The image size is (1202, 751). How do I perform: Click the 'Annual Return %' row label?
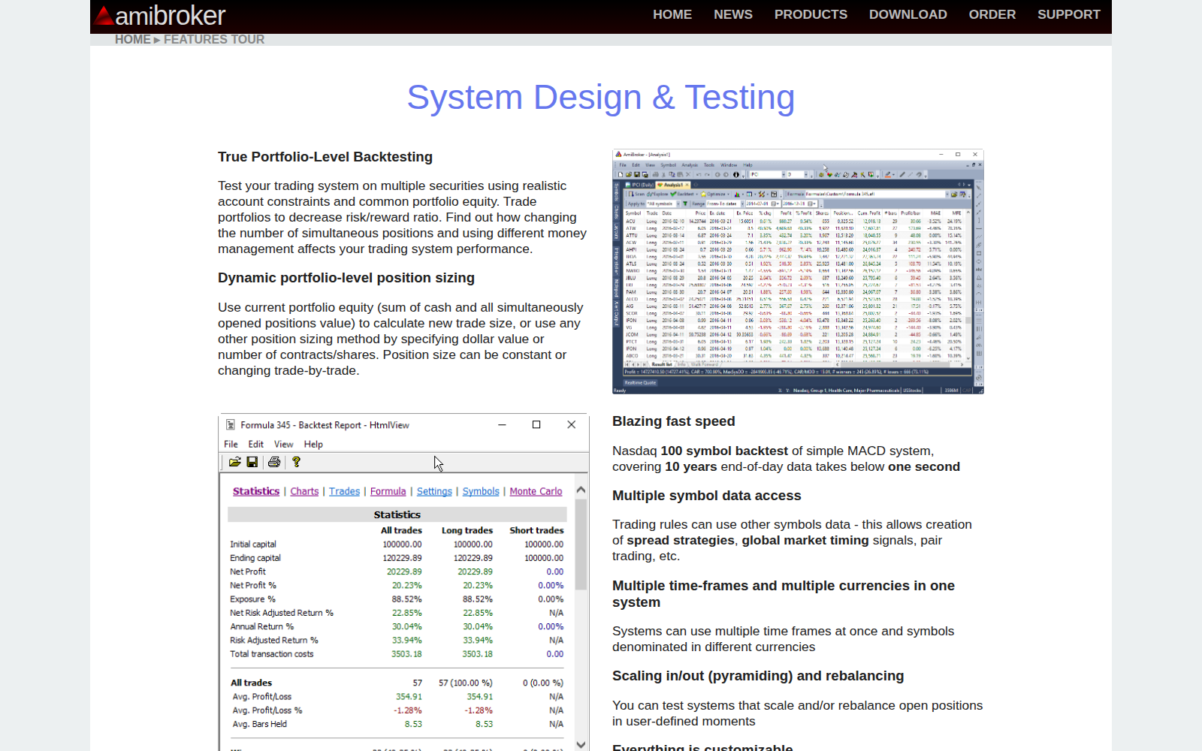[262, 626]
